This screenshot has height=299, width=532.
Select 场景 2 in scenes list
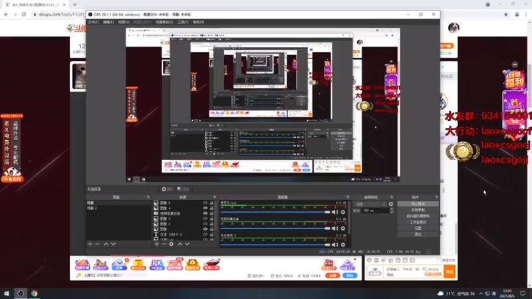pyautogui.click(x=118, y=208)
